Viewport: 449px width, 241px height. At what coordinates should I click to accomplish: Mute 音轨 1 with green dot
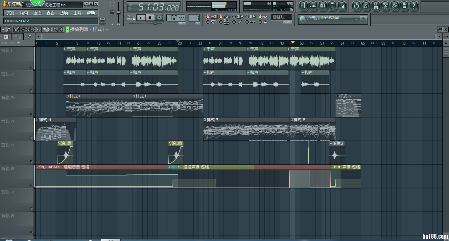pos(31,67)
